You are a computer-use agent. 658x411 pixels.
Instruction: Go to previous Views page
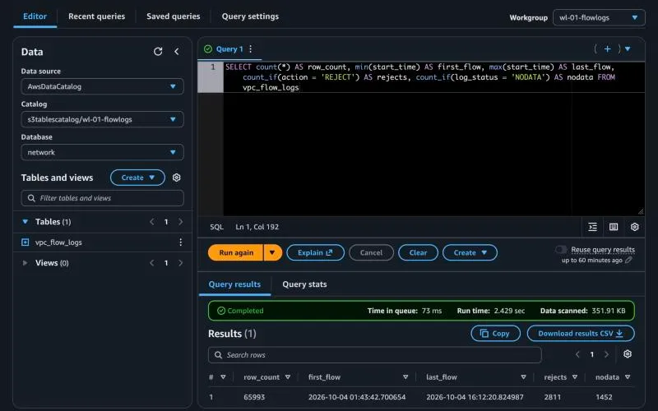[152, 262]
